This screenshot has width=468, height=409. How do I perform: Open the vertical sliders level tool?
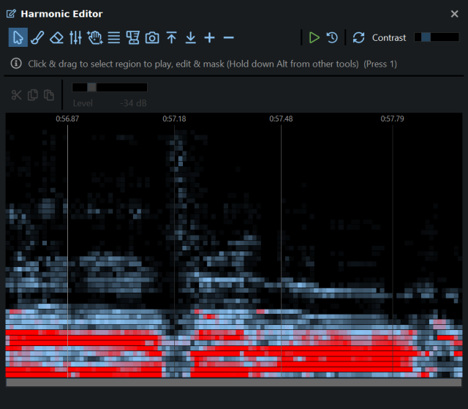pyautogui.click(x=75, y=37)
